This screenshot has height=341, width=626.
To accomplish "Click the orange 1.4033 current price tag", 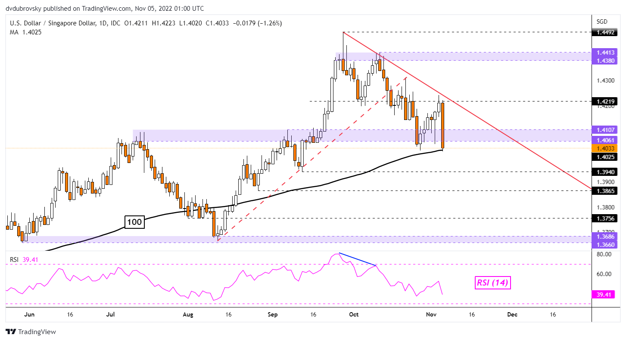I will (606, 148).
